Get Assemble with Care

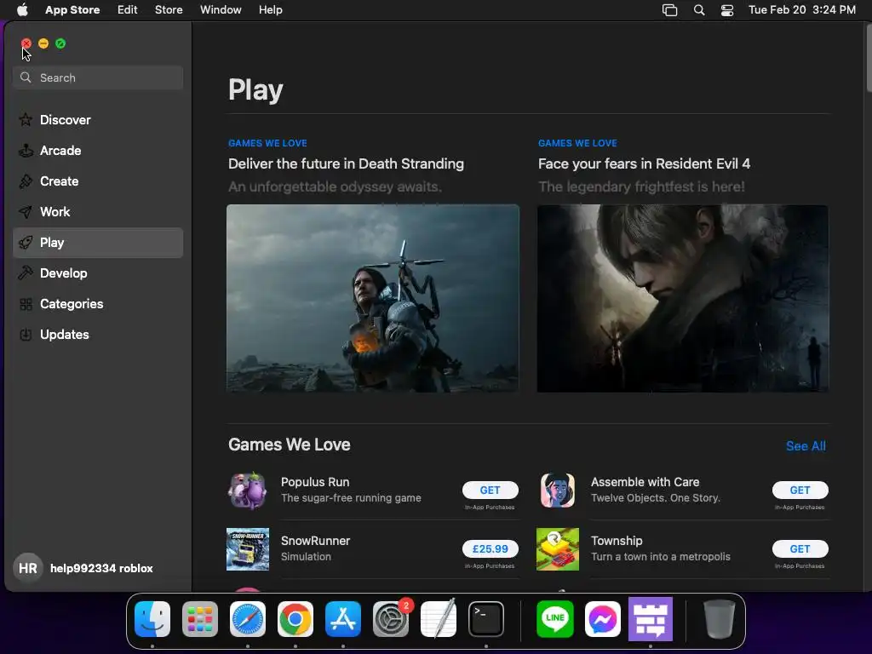tap(800, 490)
